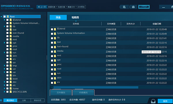173x104 pixels.
Task: Click the 'sbin' name in the file list
Action: (x=59, y=78)
